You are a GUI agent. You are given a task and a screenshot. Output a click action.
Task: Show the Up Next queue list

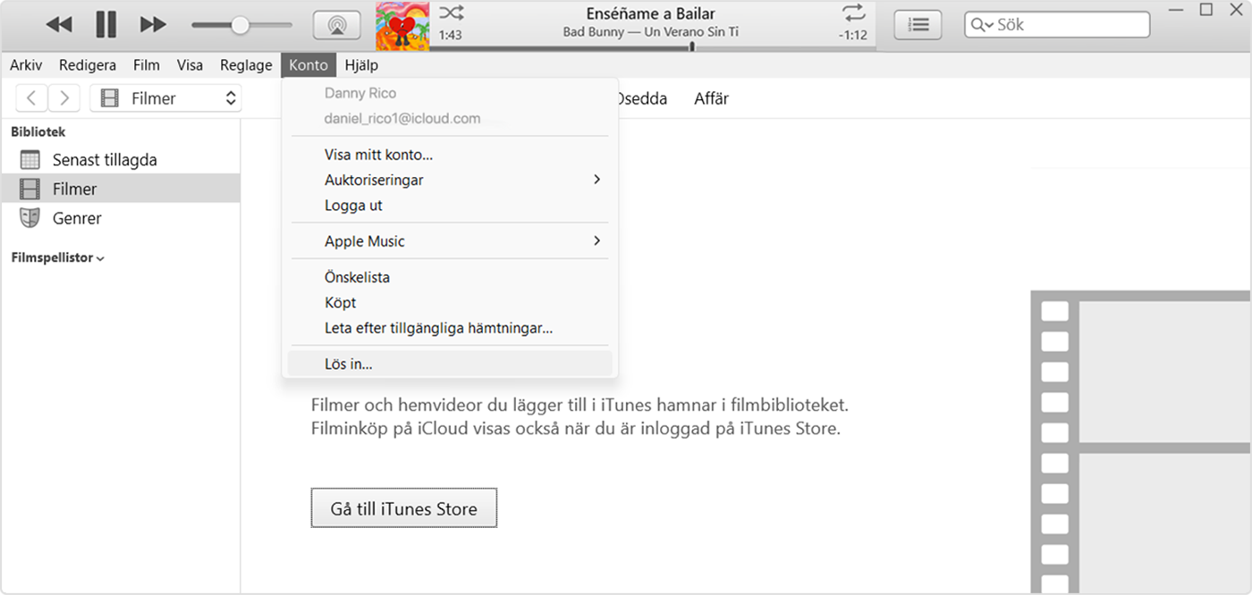(918, 24)
